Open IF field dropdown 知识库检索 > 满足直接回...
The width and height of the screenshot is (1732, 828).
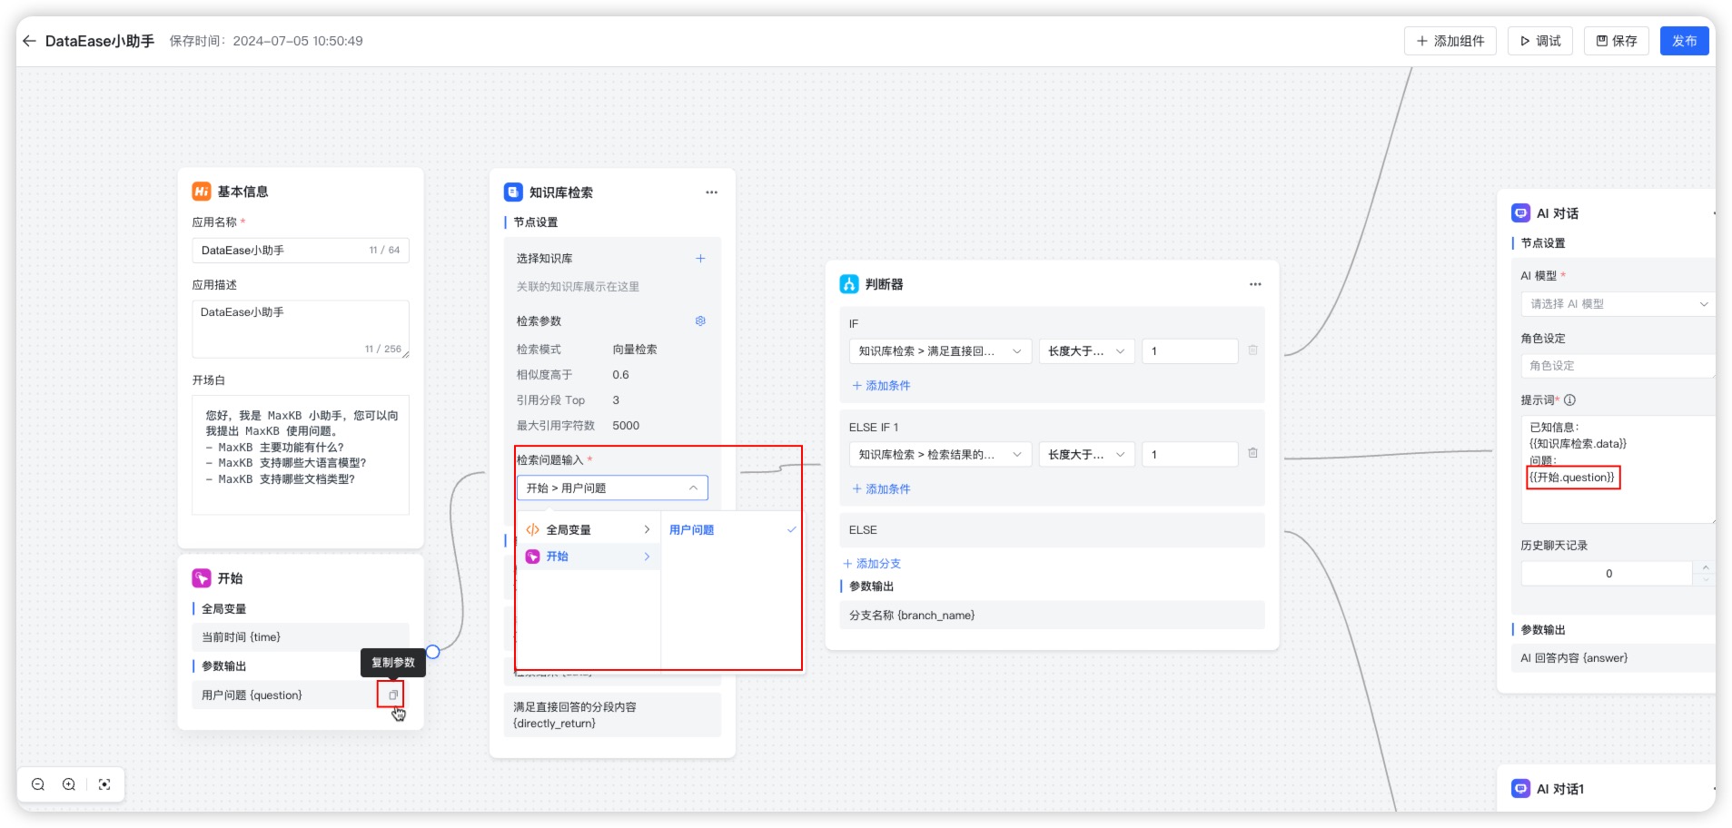(x=940, y=351)
